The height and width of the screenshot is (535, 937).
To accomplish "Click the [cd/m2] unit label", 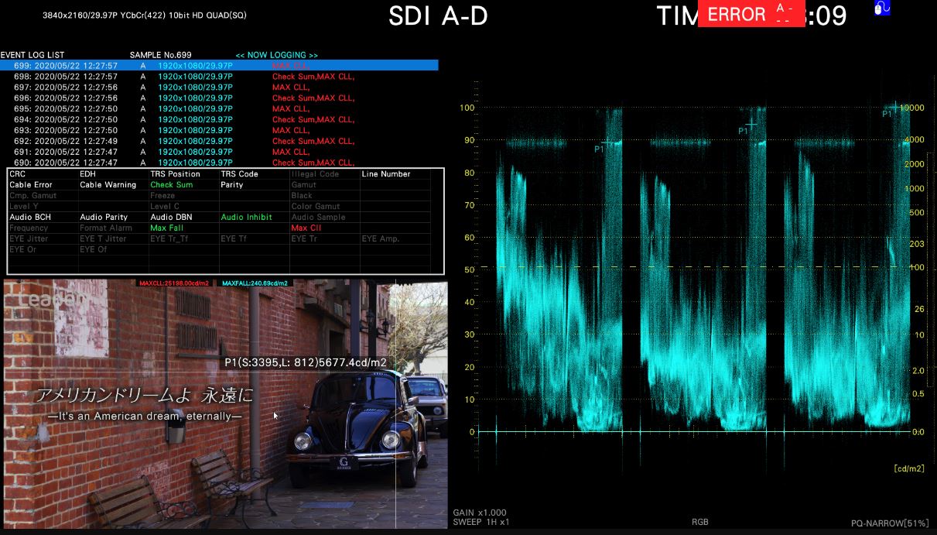I will 909,469.
